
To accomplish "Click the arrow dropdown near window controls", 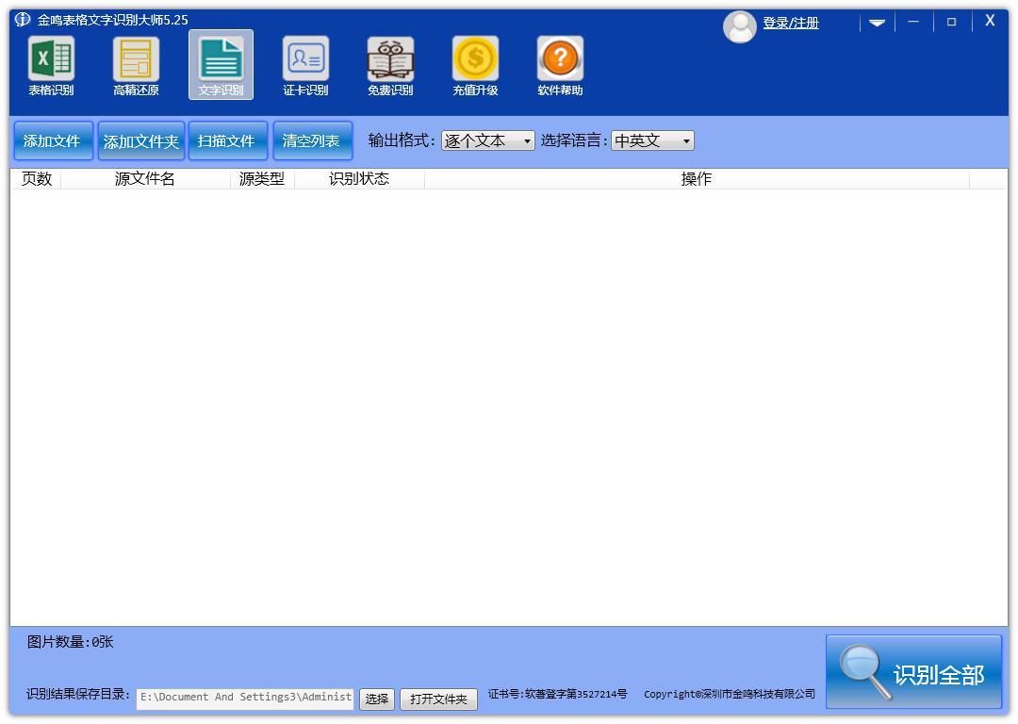I will [x=877, y=21].
